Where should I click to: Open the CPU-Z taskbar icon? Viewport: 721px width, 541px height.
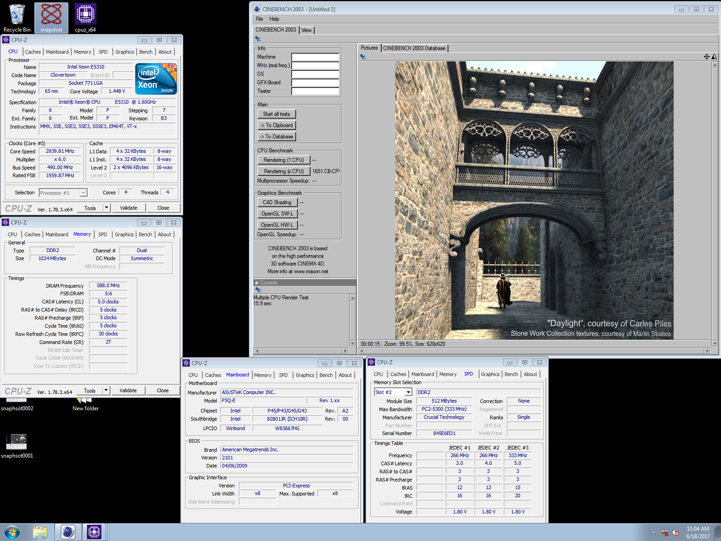(x=94, y=532)
